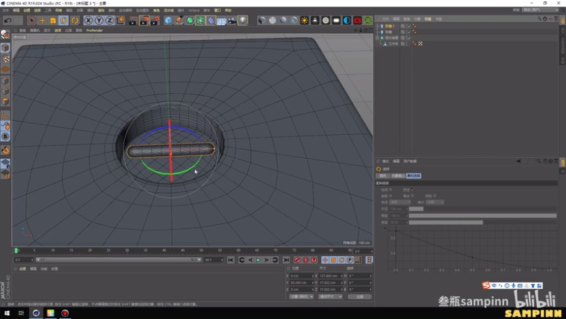The width and height of the screenshot is (566, 319).
Task: Click the X size field 127.662 cm
Action: [330, 275]
